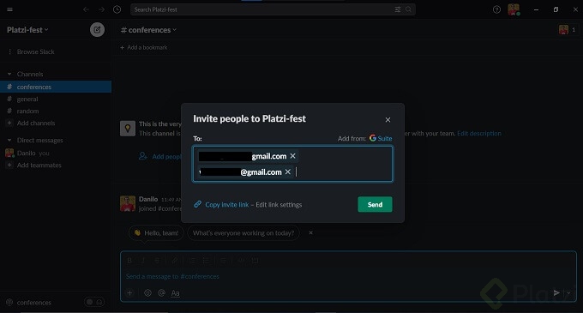Open Browse Slack
Screen dimensions: 583x313
click(36, 51)
